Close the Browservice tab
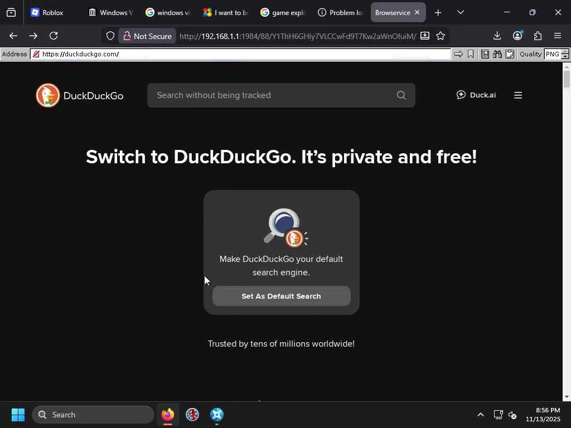Image resolution: width=571 pixels, height=428 pixels. pos(417,12)
